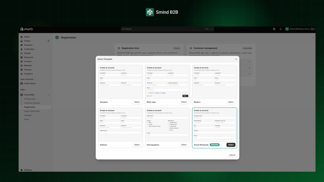
Task: Click the Finance bank icon
Action: (22, 70)
